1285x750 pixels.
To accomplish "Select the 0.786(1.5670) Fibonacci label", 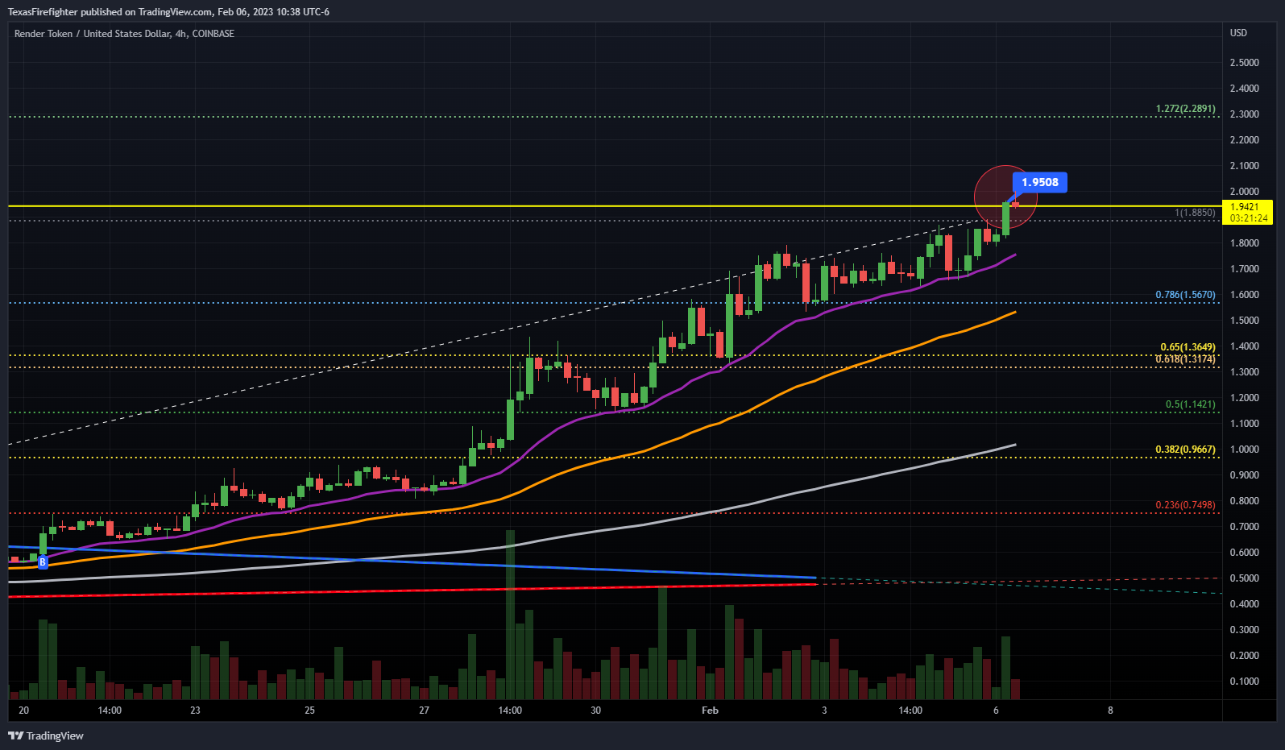I will point(1185,295).
